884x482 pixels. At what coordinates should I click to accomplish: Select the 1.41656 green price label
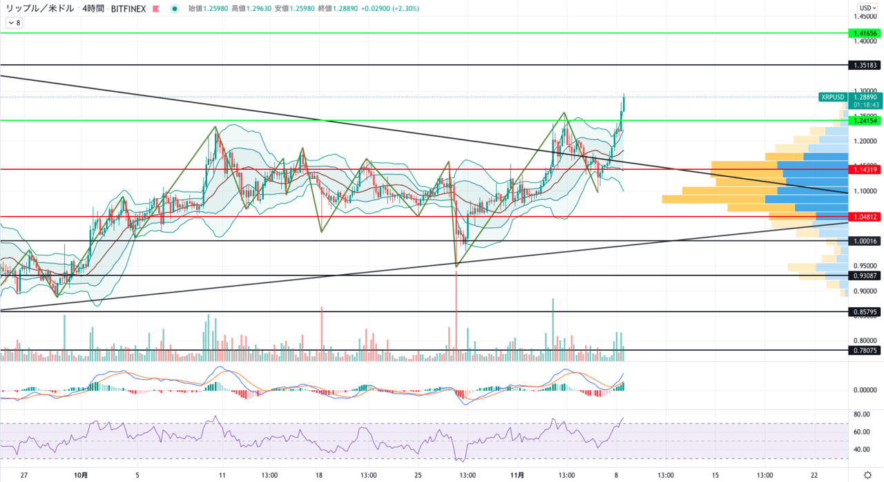pos(865,33)
